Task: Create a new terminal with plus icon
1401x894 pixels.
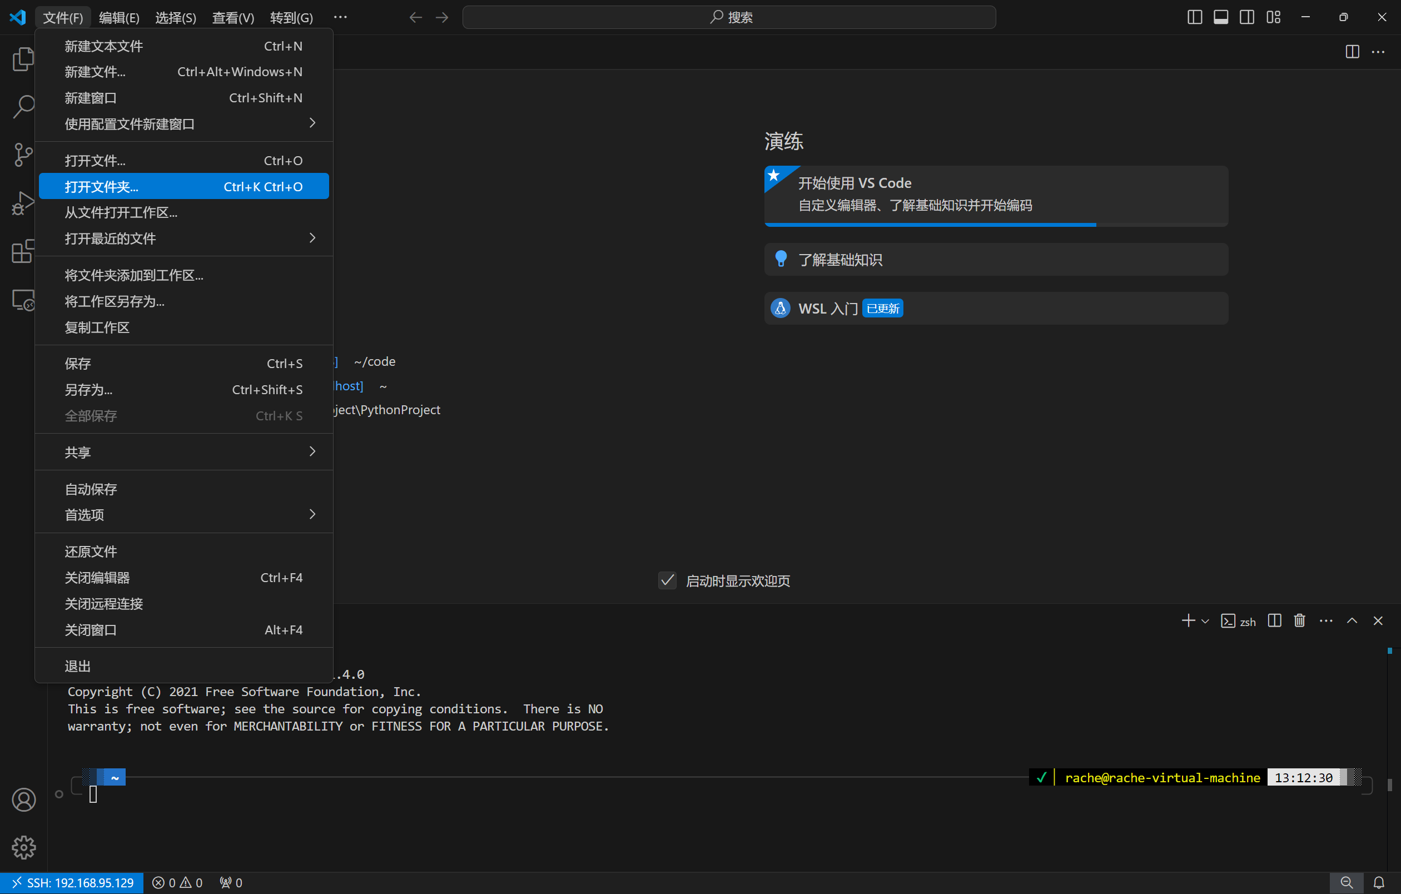Action: tap(1189, 620)
